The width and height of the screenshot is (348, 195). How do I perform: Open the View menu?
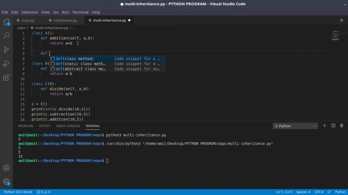[x=46, y=12]
